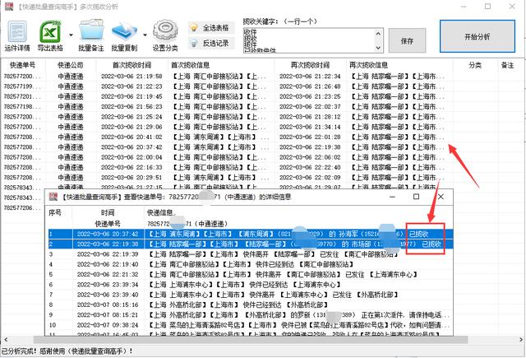This screenshot has width=526, height=358.
Task: Click the 再次揽收时间 column header
Action: pos(311,65)
